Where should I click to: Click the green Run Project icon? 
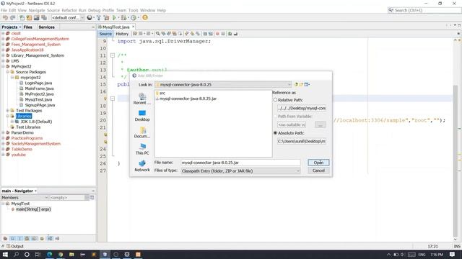[x=114, y=17]
